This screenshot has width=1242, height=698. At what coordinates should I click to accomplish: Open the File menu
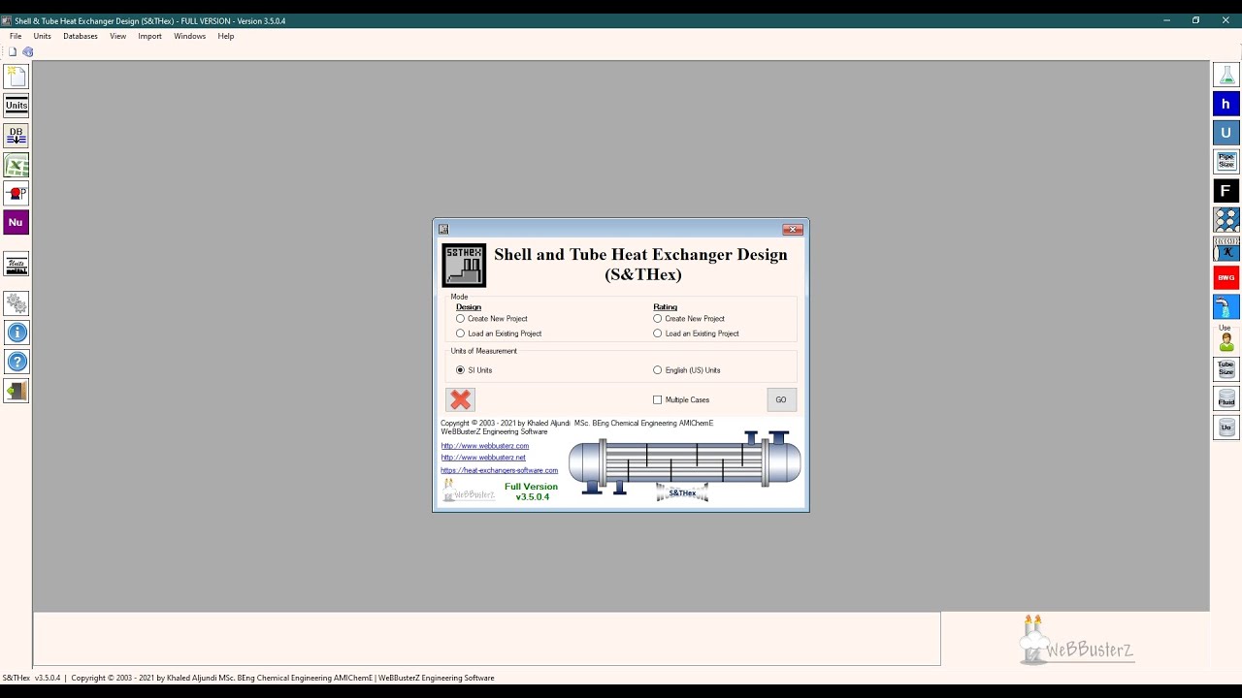pos(16,36)
